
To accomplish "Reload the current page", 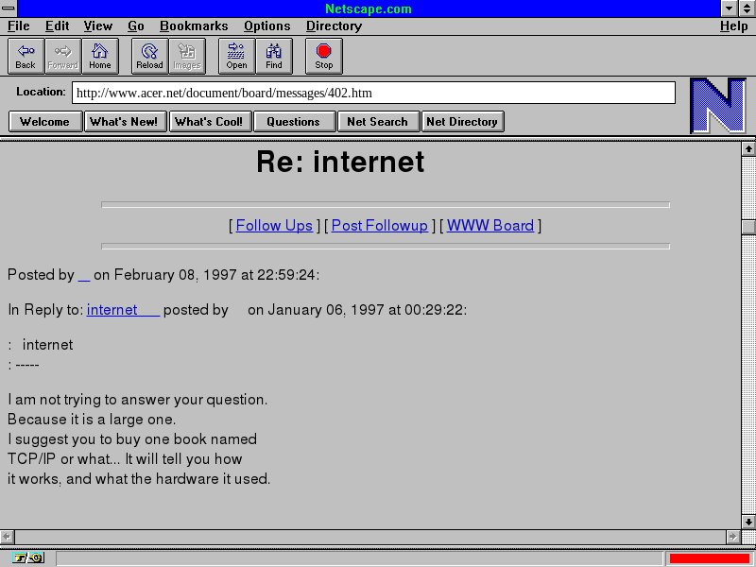I will click(x=150, y=57).
